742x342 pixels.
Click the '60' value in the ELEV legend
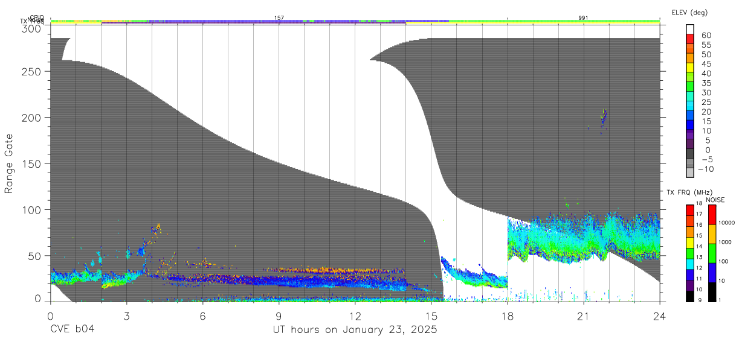point(706,35)
